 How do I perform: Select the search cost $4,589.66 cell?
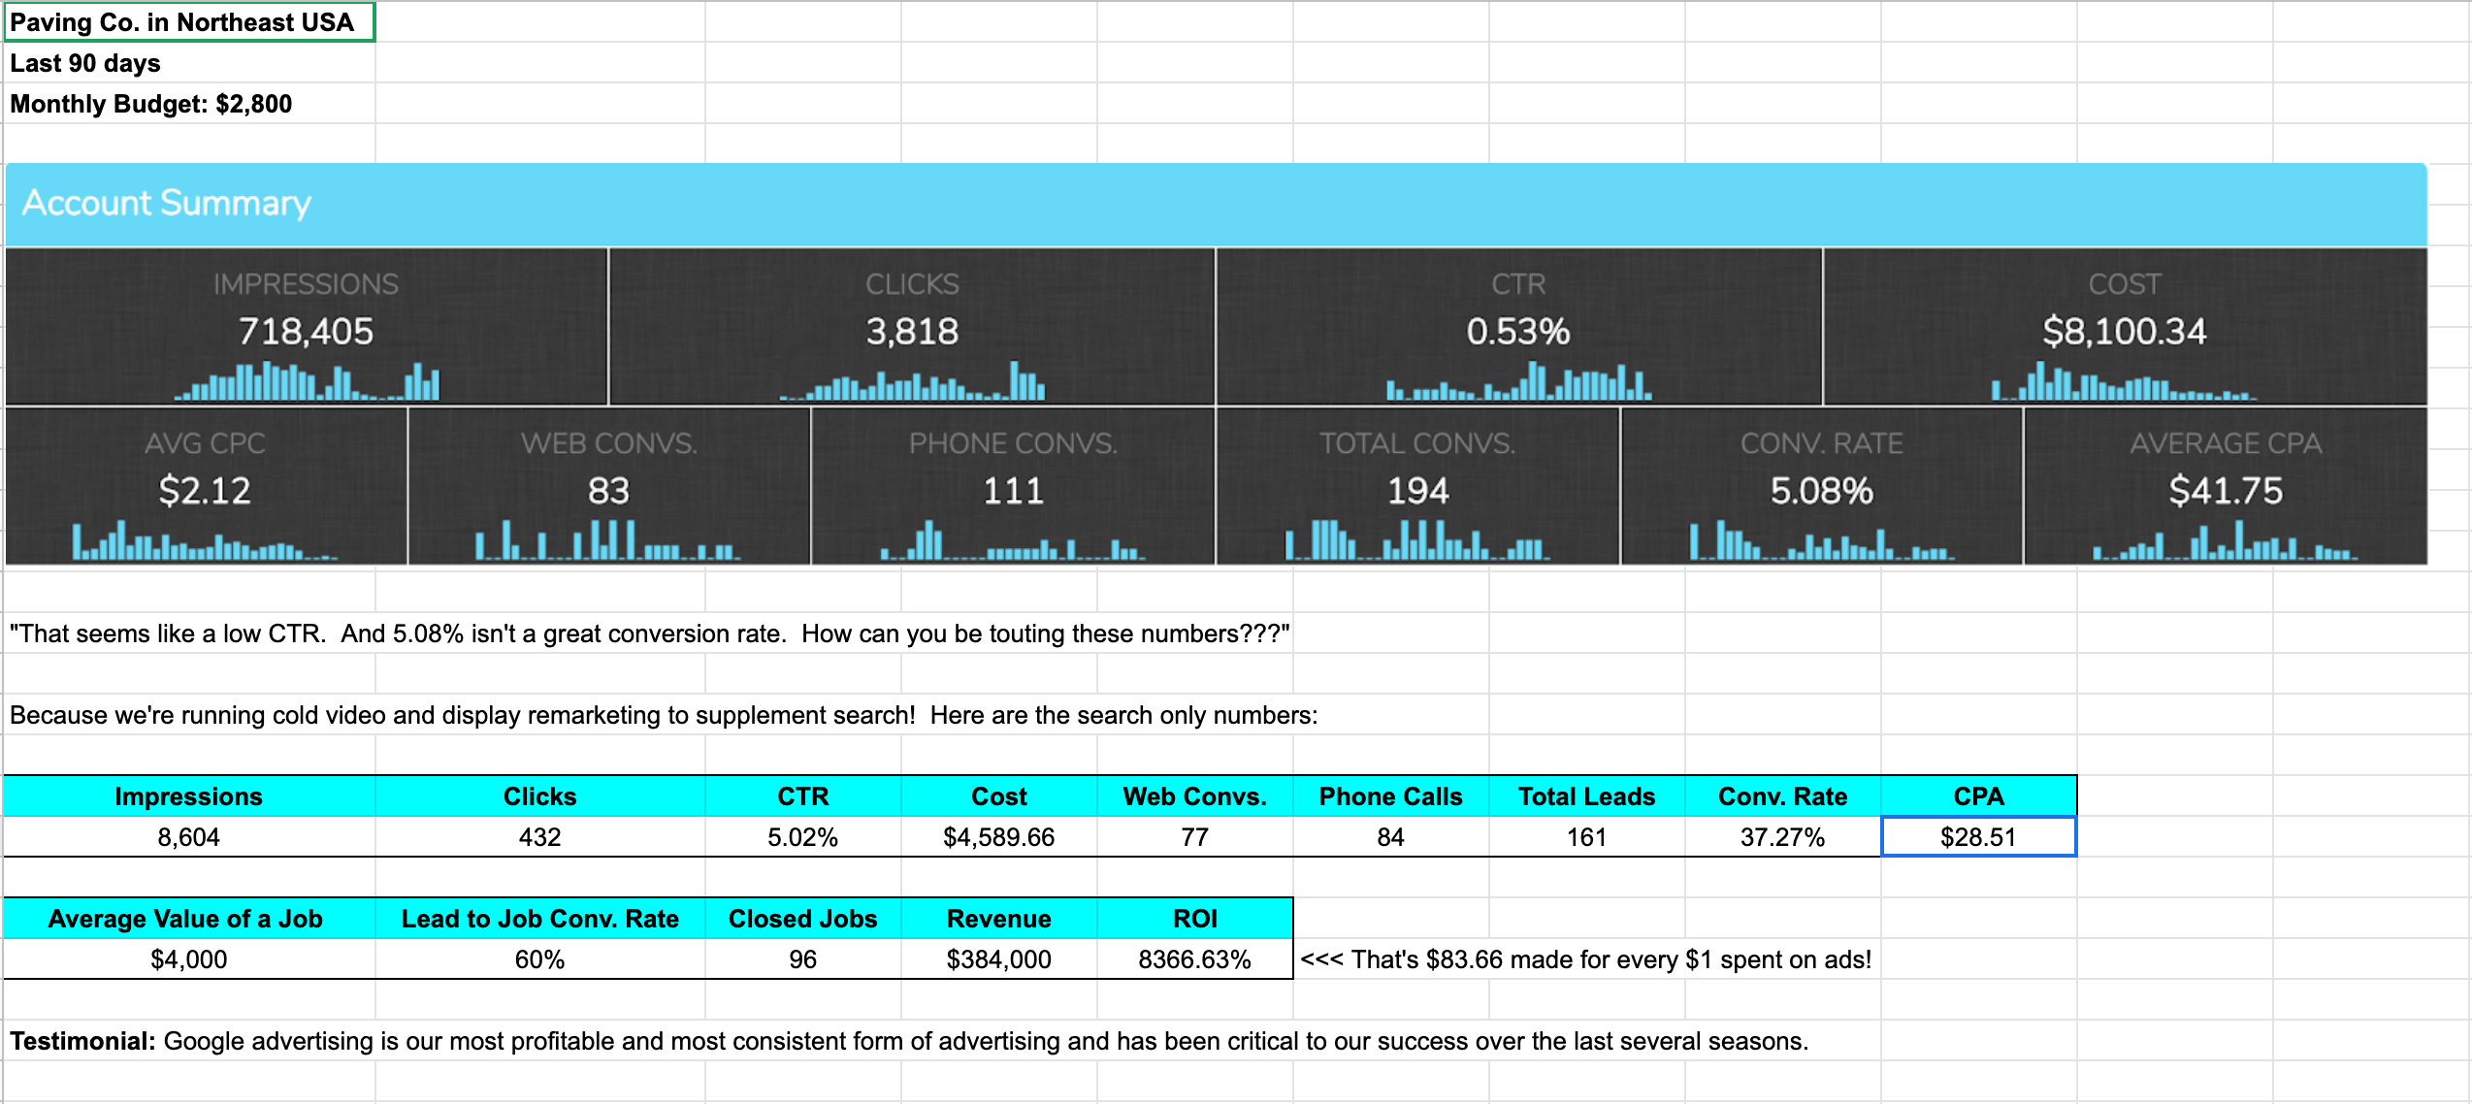point(998,837)
